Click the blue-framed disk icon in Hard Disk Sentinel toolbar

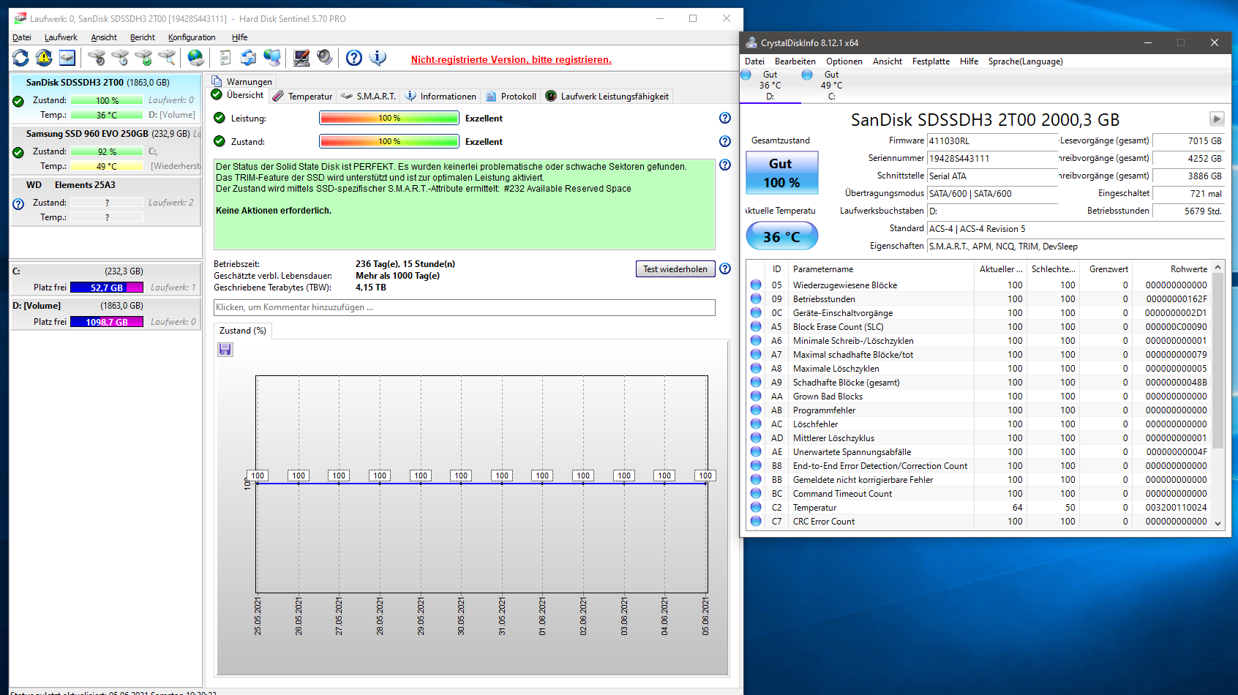(67, 58)
